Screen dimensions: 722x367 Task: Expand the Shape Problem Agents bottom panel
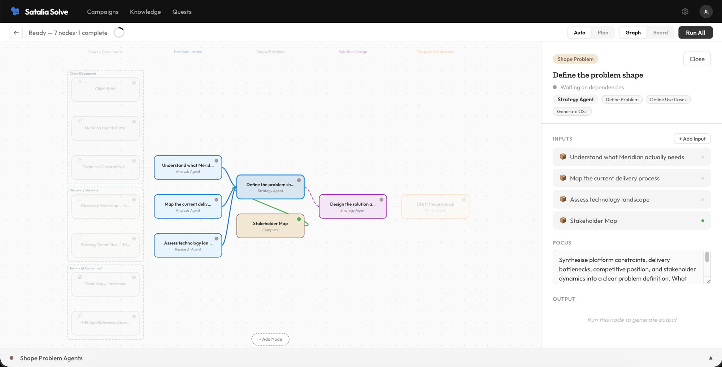710,358
